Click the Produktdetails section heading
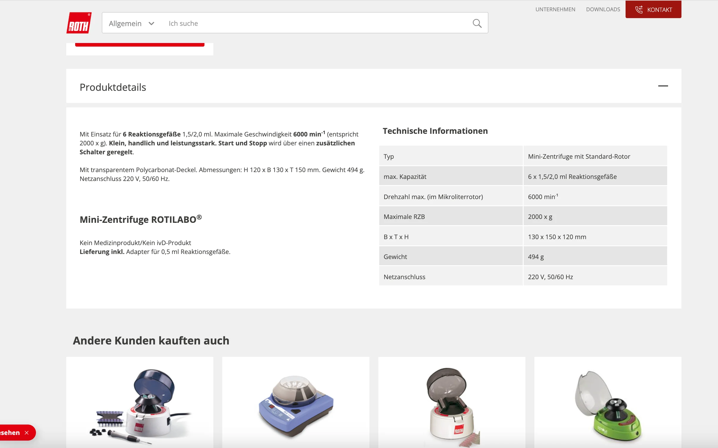718x448 pixels. coord(113,87)
